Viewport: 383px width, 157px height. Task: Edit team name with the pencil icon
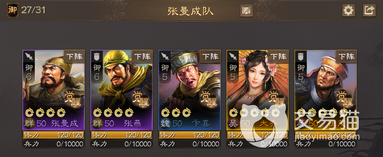click(x=247, y=11)
